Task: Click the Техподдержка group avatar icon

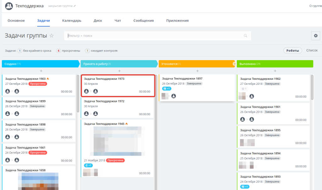Action: pyautogui.click(x=9, y=6)
